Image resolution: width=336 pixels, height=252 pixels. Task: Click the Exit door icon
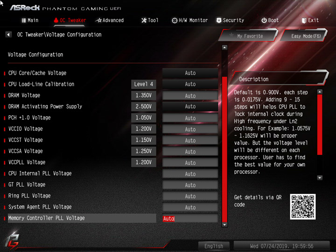pyautogui.click(x=304, y=21)
